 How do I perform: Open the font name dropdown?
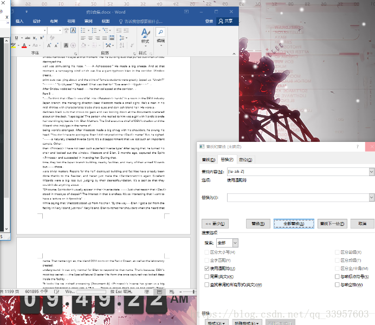[x=44, y=30]
